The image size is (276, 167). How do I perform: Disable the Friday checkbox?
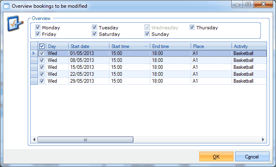38,34
